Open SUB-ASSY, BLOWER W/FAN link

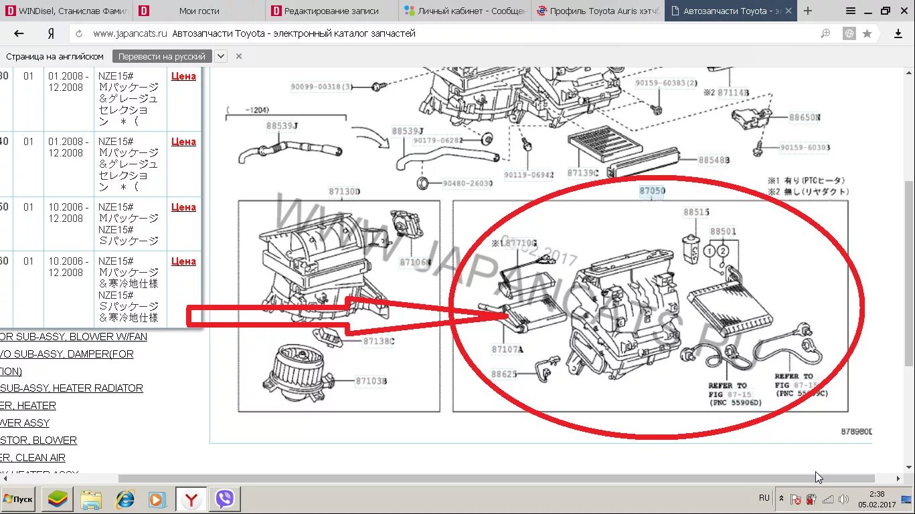click(74, 337)
